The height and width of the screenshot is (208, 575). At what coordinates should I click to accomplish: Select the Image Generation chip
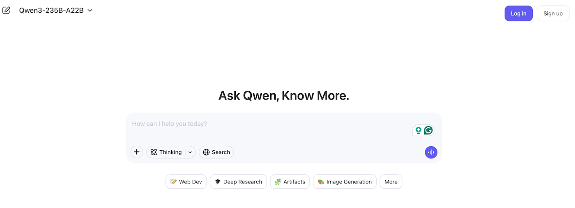[345, 182]
